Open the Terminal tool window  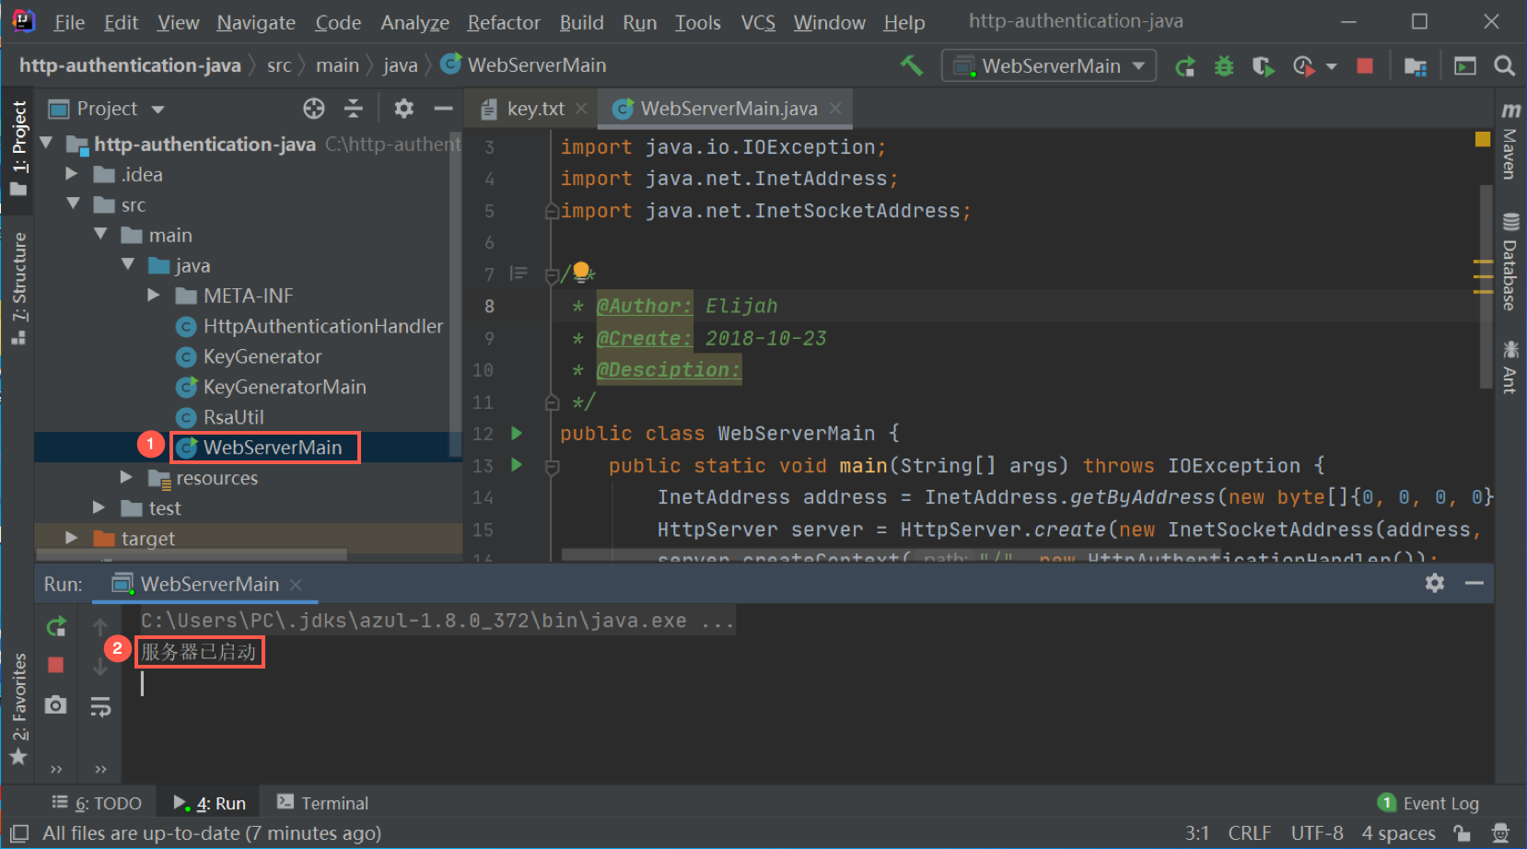(323, 803)
